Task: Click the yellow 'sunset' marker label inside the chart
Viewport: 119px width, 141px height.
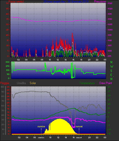Action: coord(79,127)
